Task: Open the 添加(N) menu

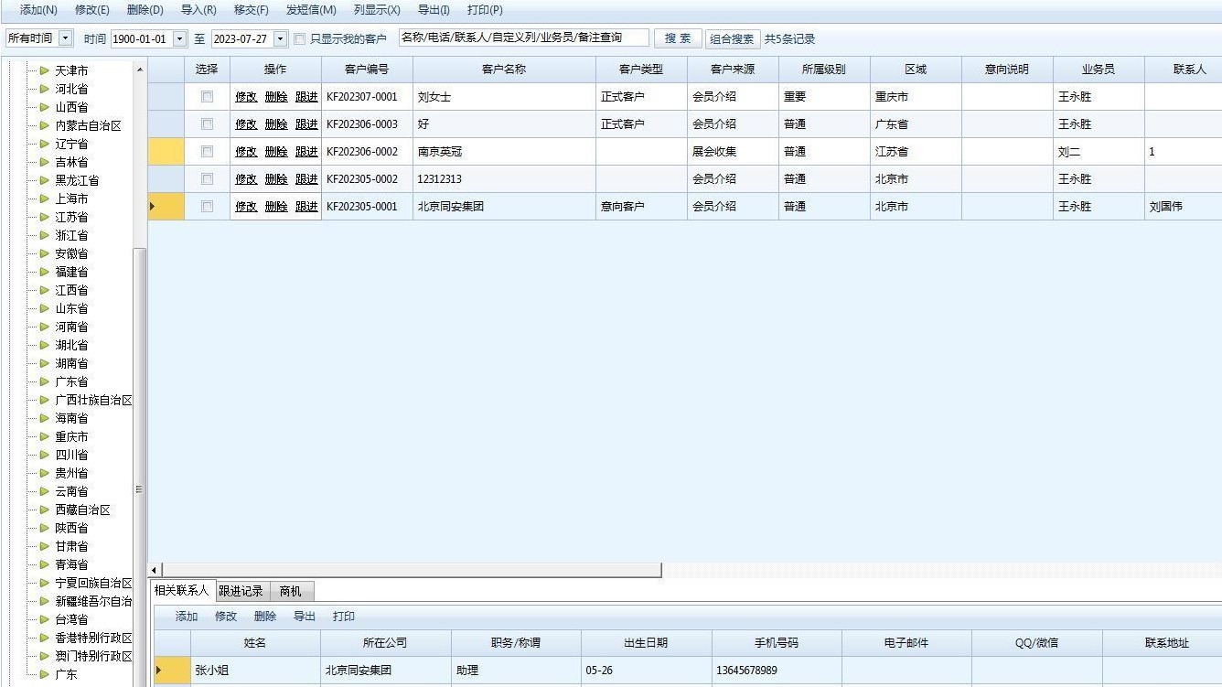Action: click(x=38, y=10)
